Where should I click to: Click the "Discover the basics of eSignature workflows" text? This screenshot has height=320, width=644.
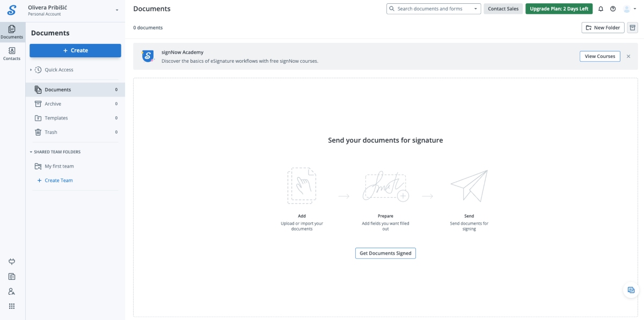tap(240, 61)
